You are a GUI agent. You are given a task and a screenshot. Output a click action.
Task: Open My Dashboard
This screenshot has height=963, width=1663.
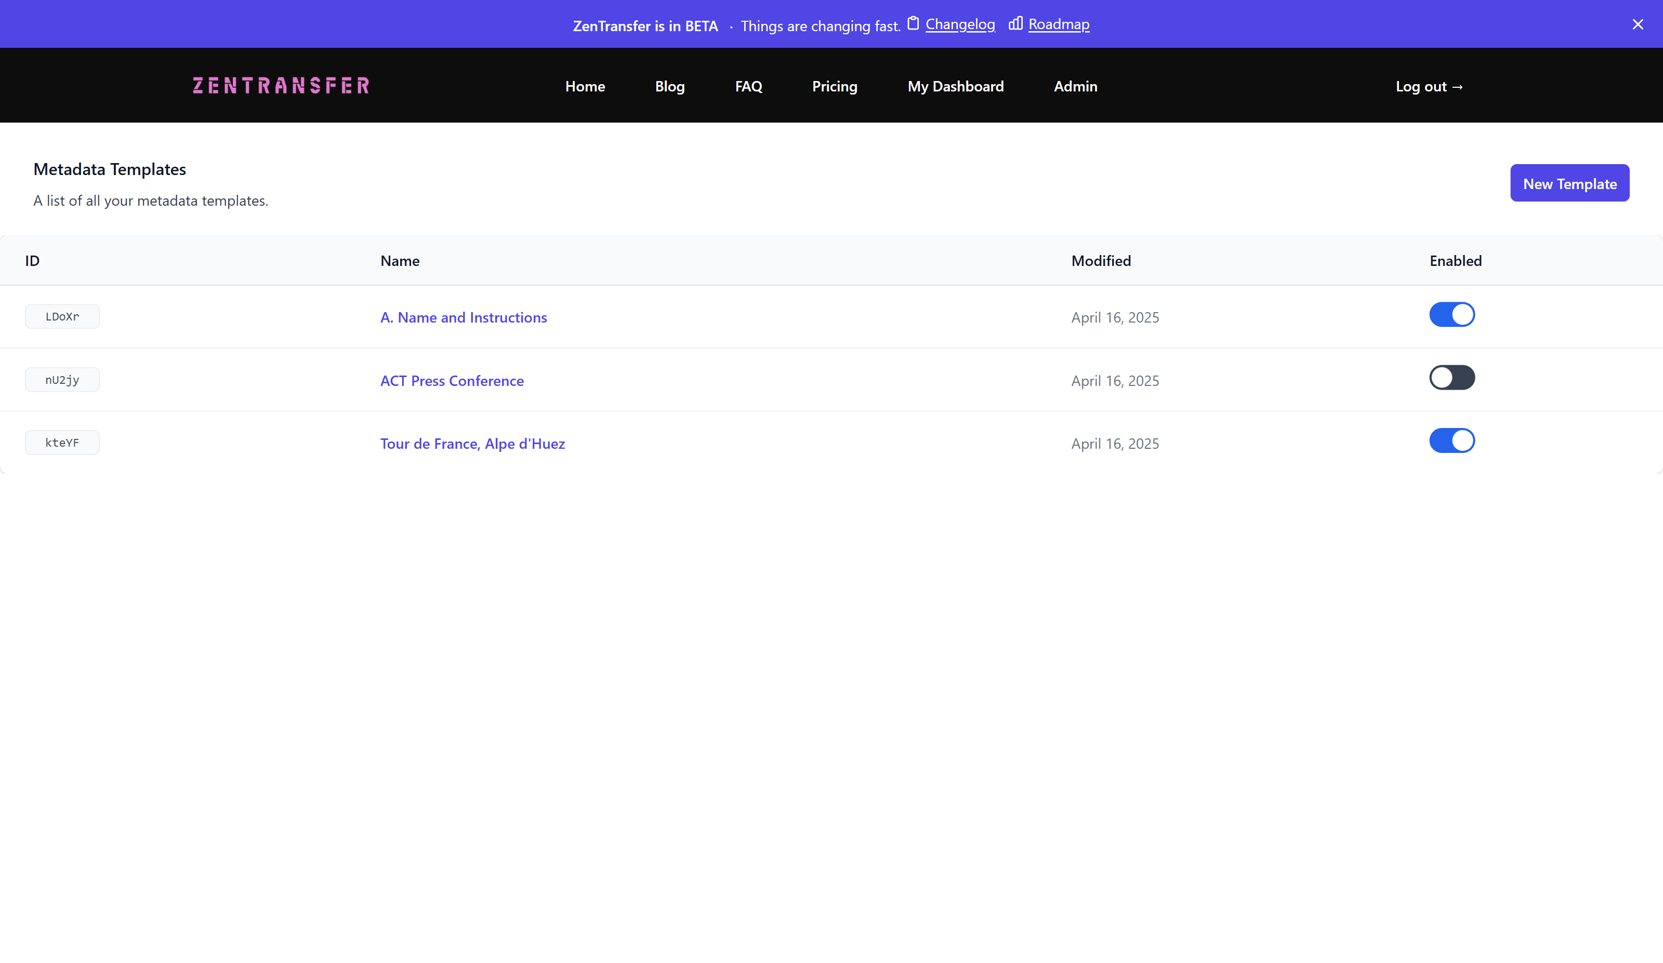click(955, 86)
